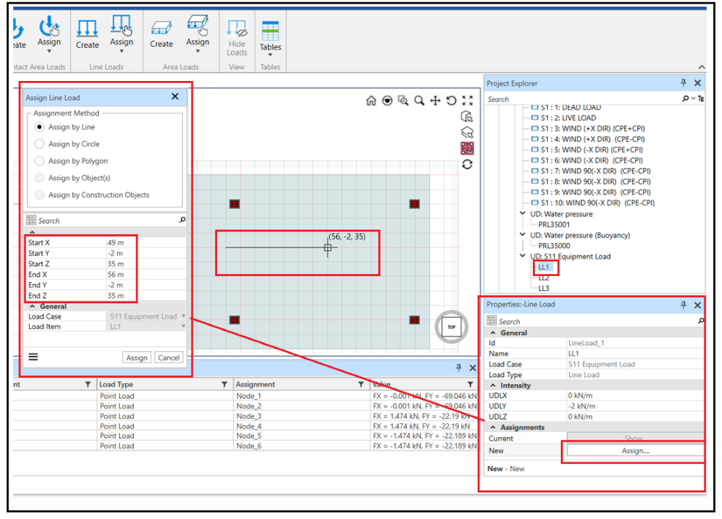Toggle the red snap-to-node icon
Screen dimensions: 722x519
(467, 148)
